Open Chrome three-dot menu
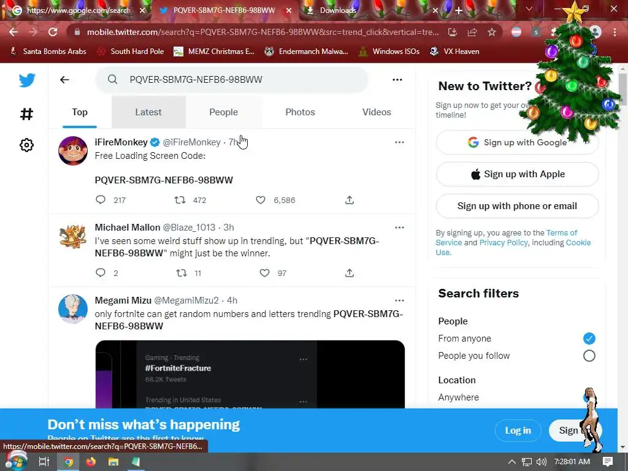The width and height of the screenshot is (628, 471). [x=615, y=32]
